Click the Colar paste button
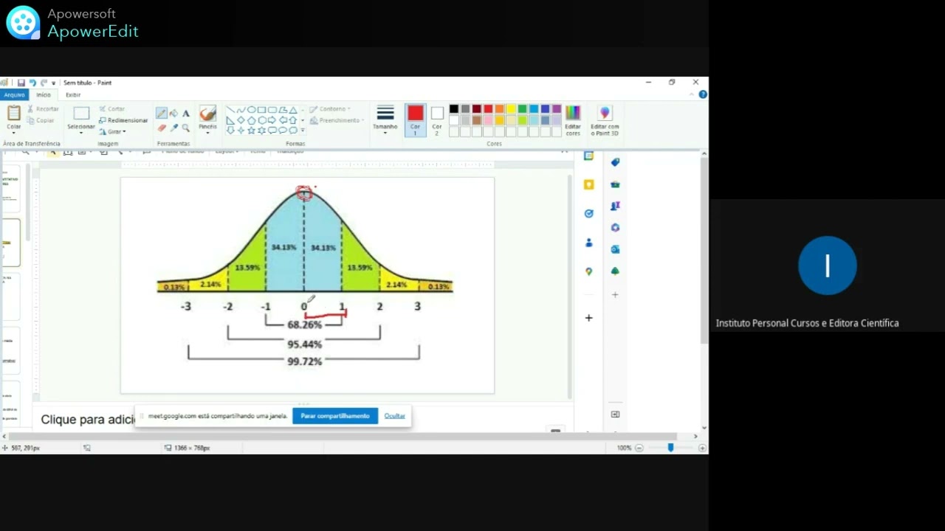945x531 pixels. 14,117
